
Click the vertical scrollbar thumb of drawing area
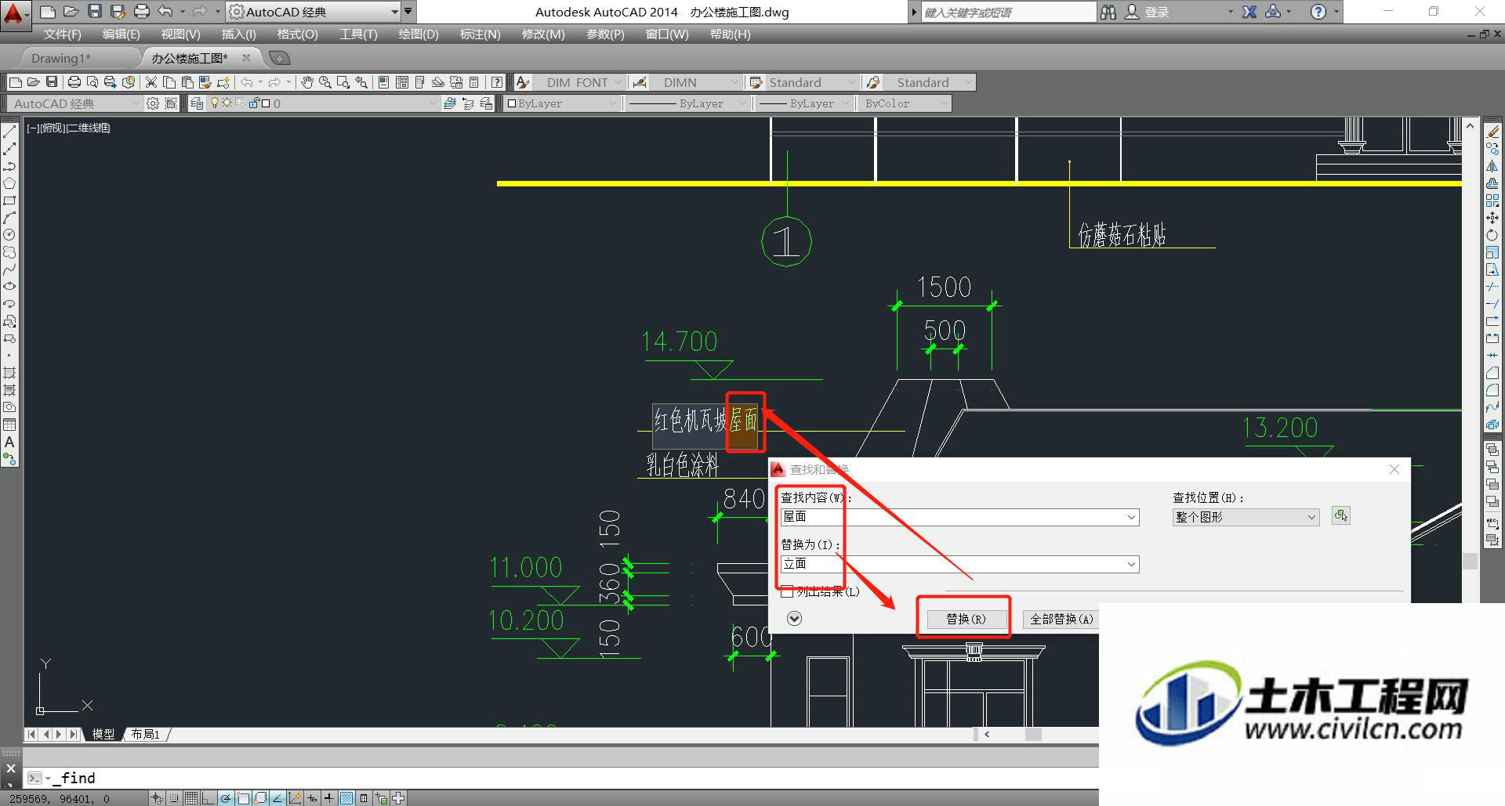1470,561
